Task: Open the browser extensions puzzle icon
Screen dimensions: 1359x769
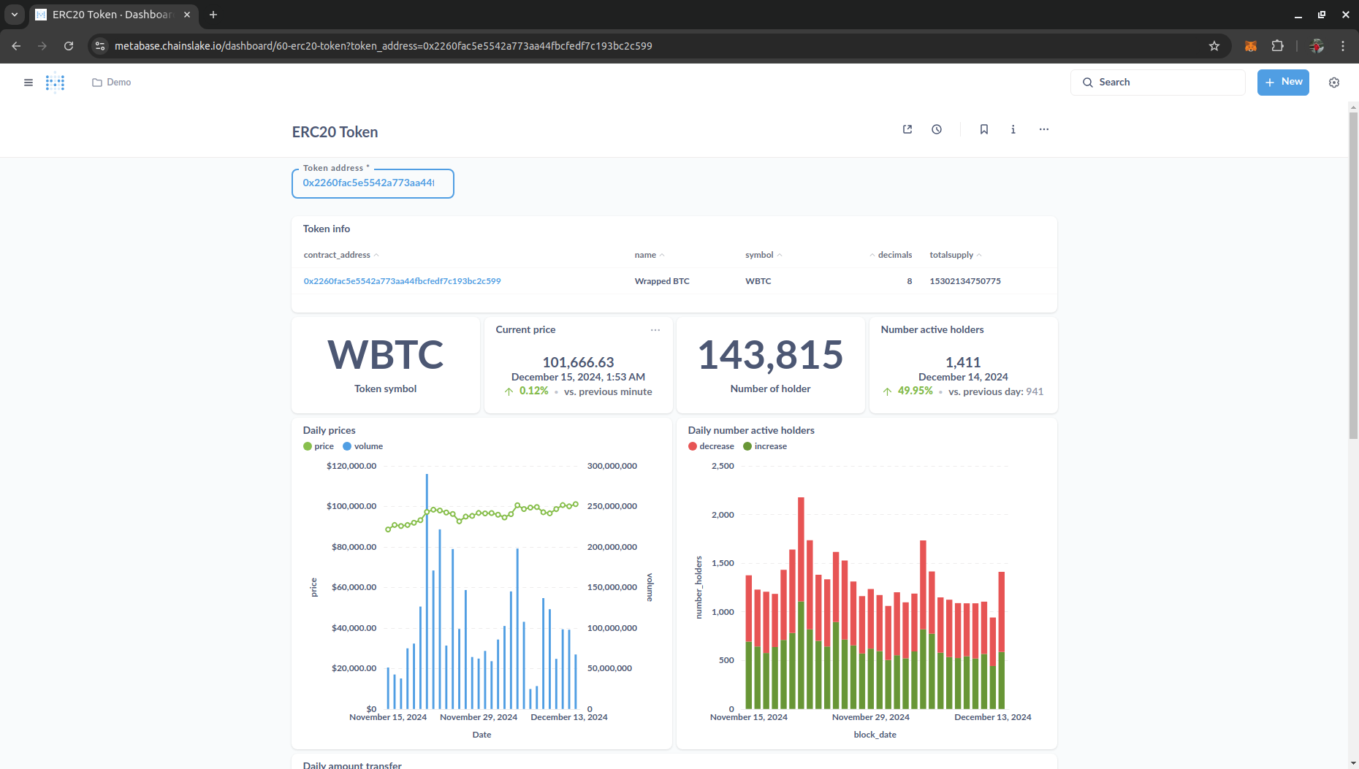Action: pos(1277,46)
